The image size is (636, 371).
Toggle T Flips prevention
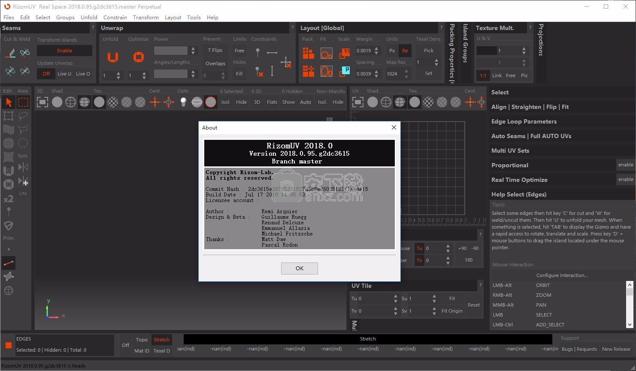click(x=215, y=50)
